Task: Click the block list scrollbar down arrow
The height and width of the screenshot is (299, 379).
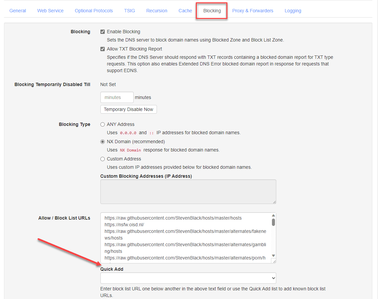Action: [273, 255]
